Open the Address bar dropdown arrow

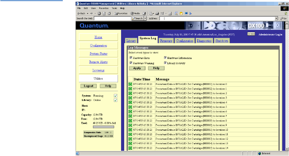[x=276, y=18]
